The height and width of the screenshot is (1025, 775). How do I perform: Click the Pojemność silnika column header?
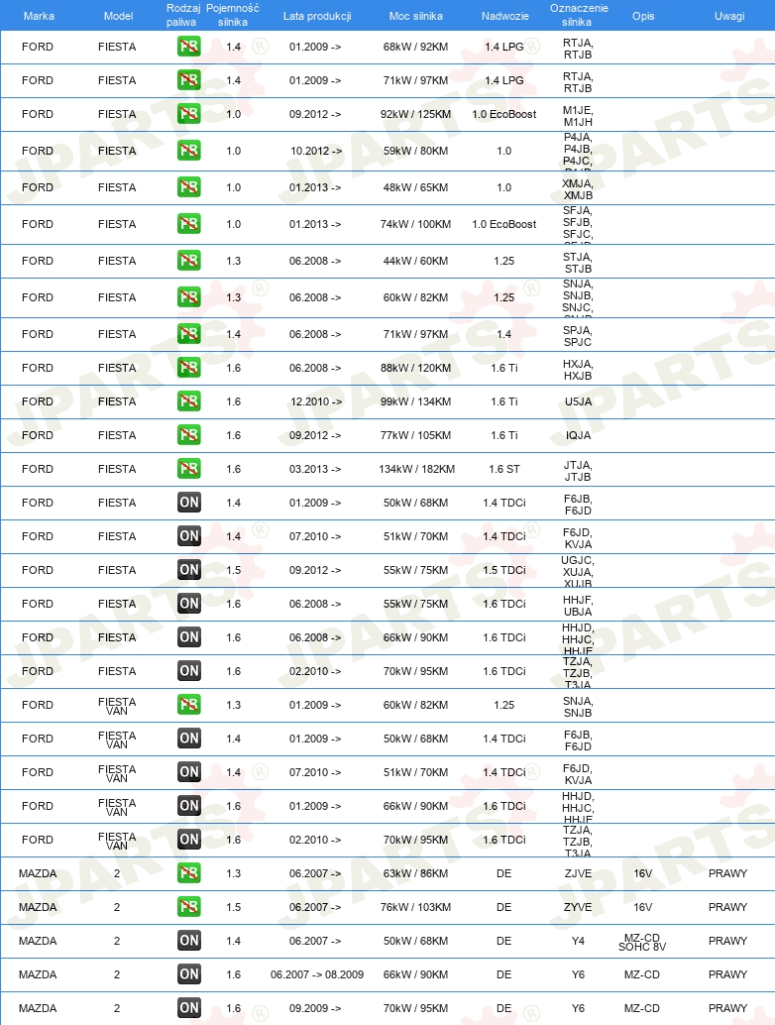click(x=233, y=15)
